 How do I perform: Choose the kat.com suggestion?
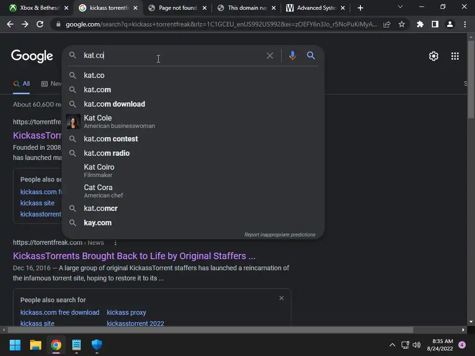pos(193,89)
